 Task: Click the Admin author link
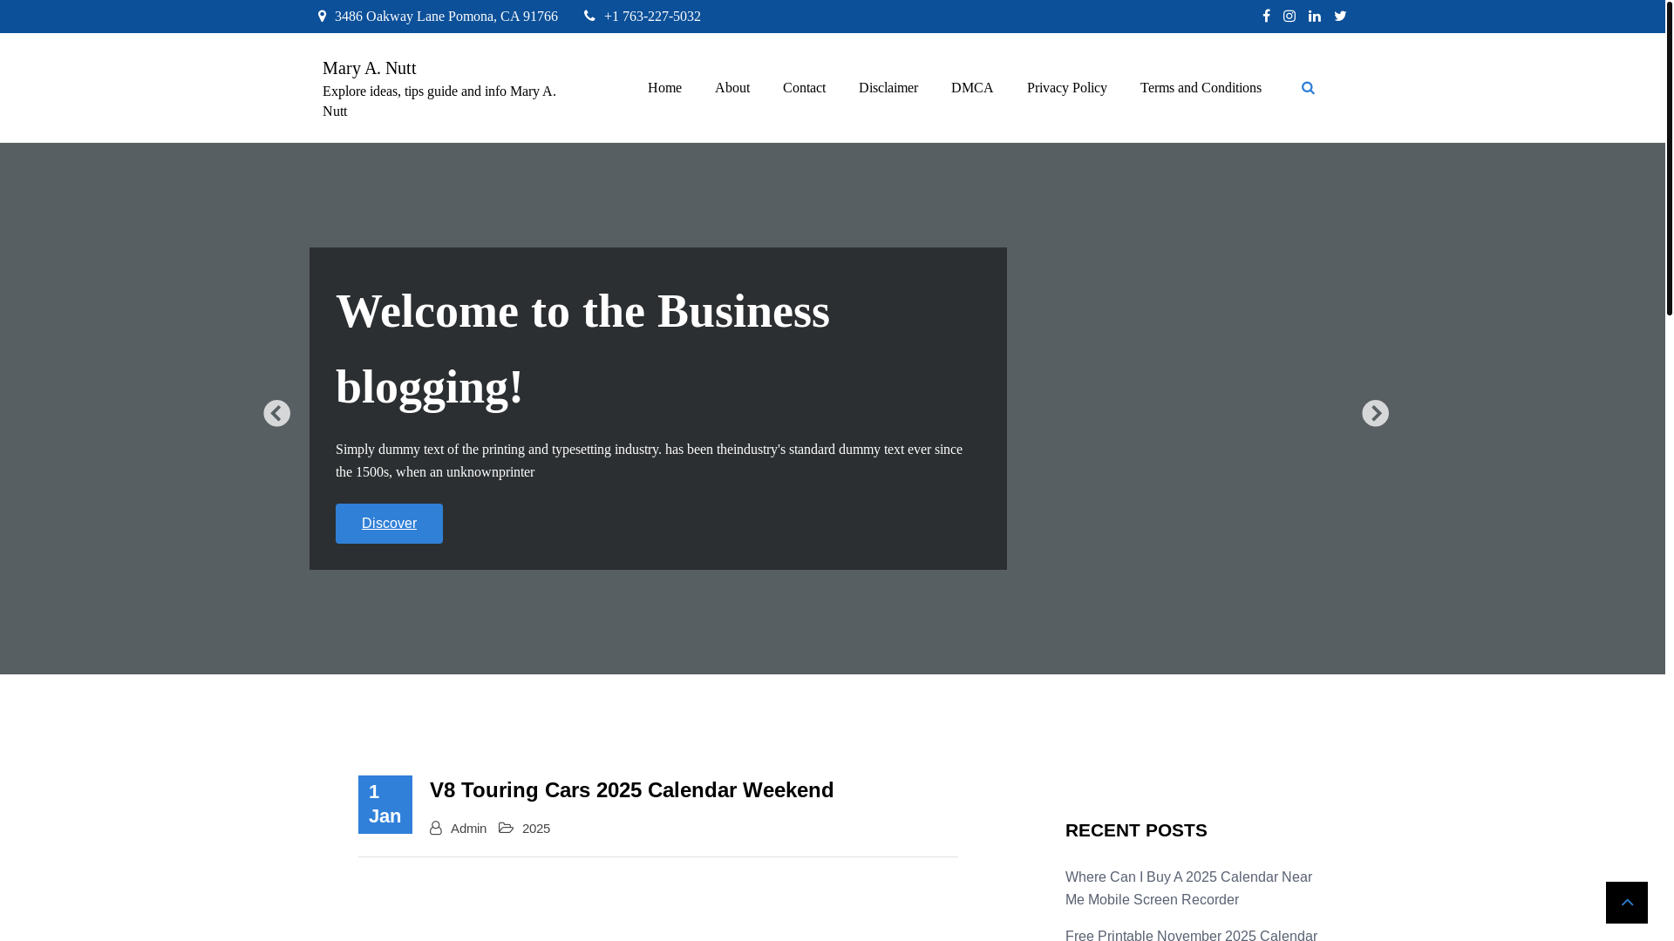point(469,829)
